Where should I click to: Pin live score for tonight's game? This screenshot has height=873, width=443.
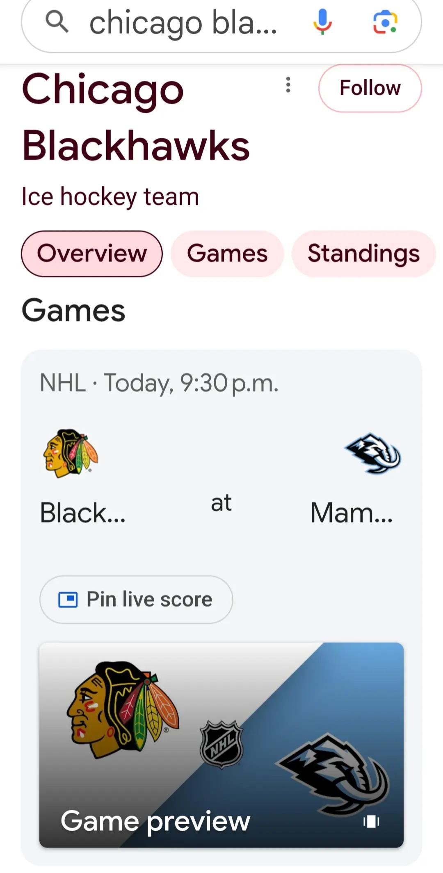pos(136,600)
